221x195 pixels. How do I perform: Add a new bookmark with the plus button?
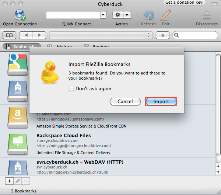[x=10, y=181]
